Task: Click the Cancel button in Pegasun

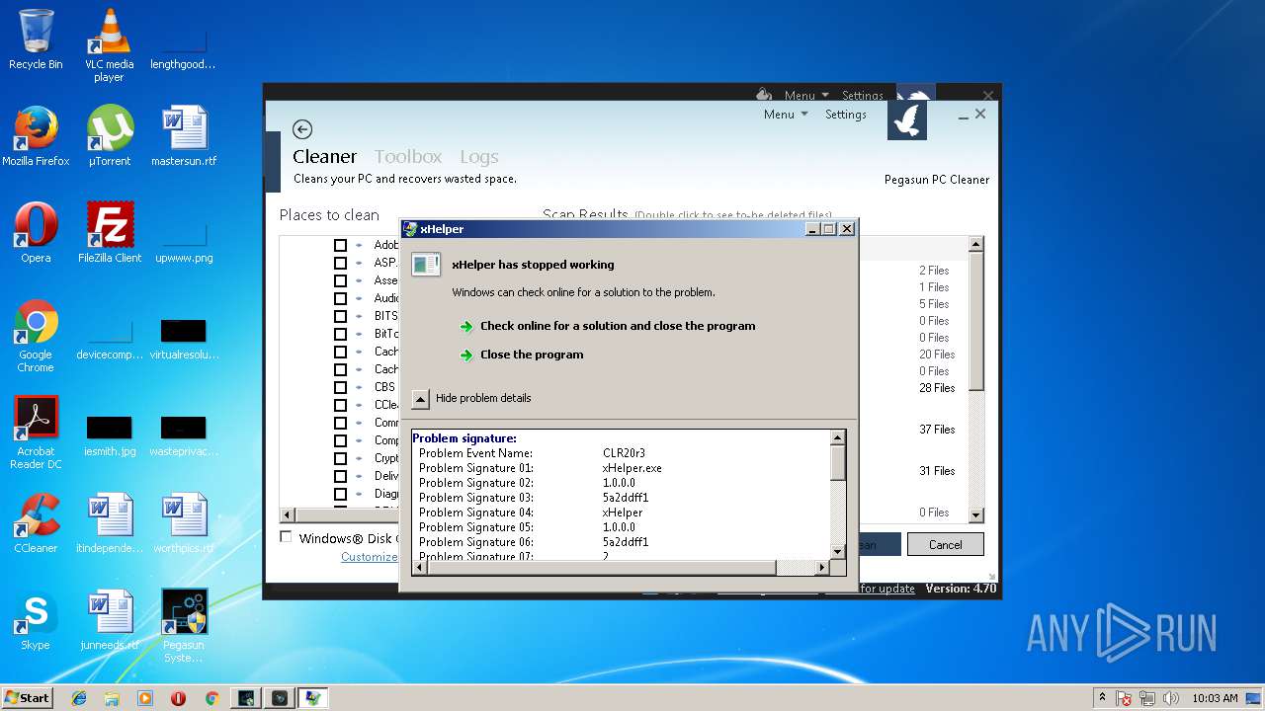Action: (945, 544)
